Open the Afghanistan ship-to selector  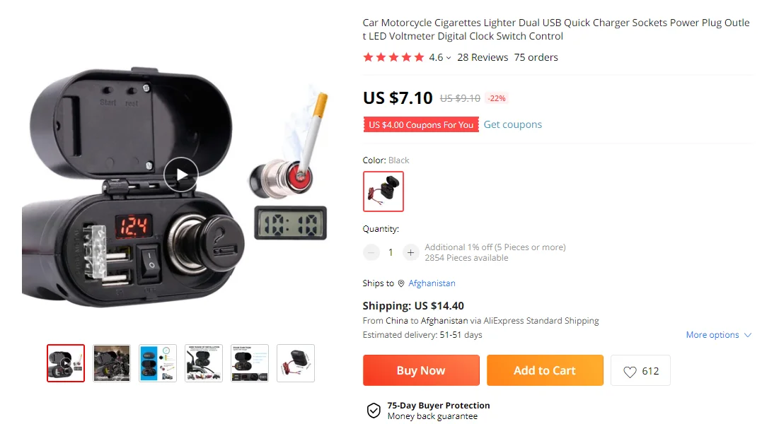tap(432, 283)
